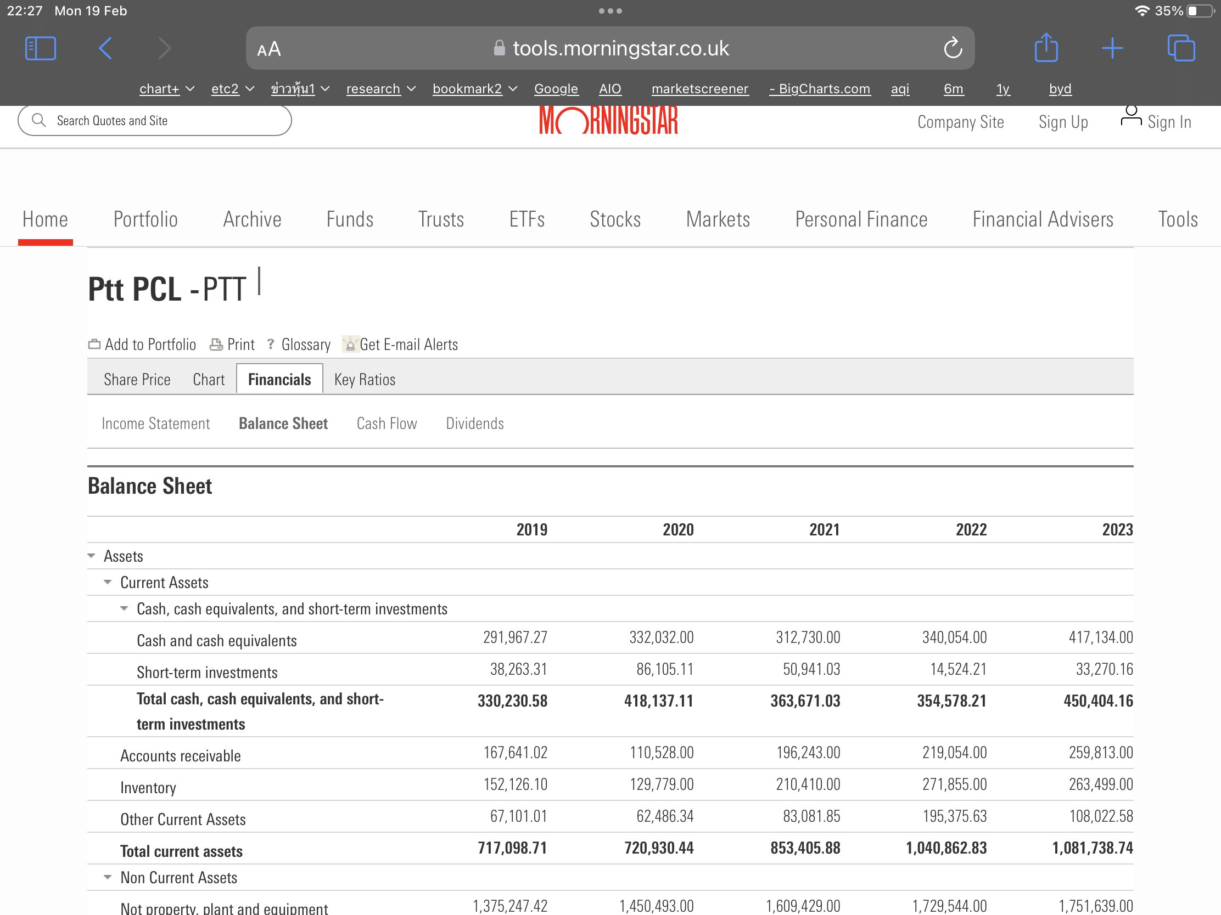Tap the address bar lock icon
Image resolution: width=1221 pixels, height=915 pixels.
[x=499, y=48]
